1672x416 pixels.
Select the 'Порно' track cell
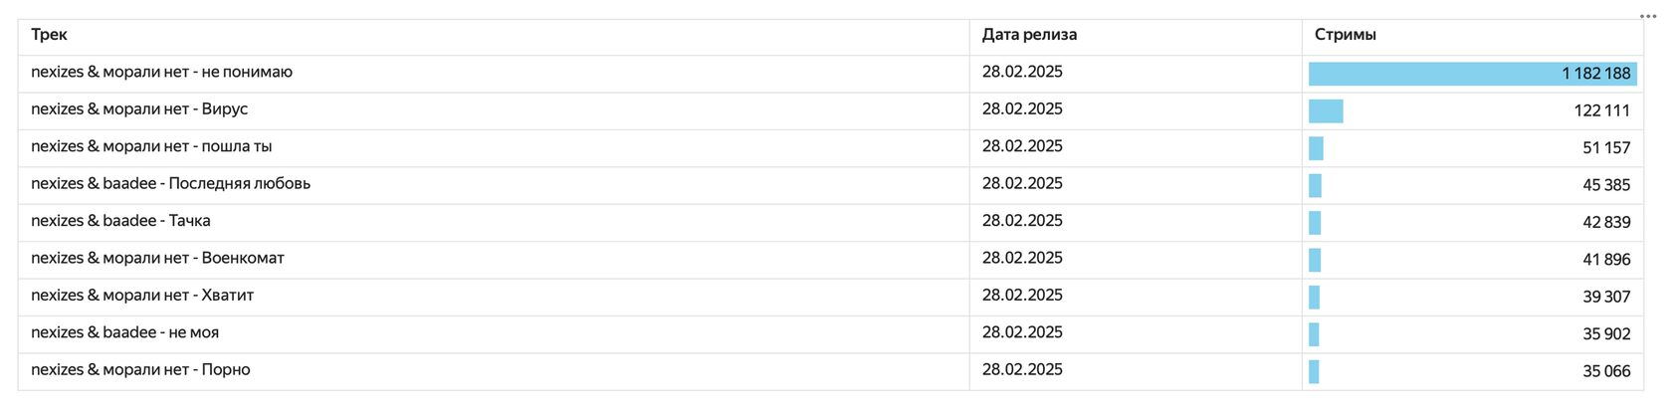coord(494,371)
